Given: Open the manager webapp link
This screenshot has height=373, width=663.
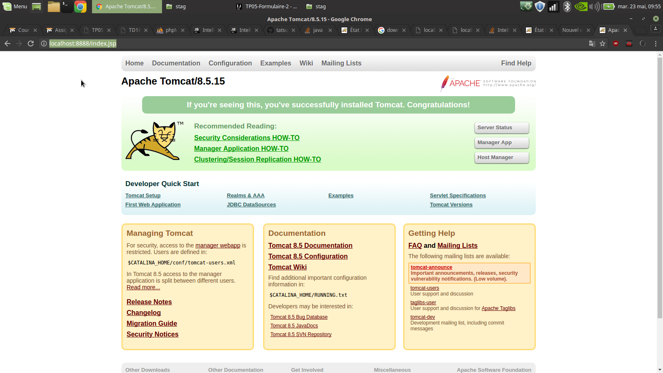Looking at the screenshot, I should click(x=218, y=245).
